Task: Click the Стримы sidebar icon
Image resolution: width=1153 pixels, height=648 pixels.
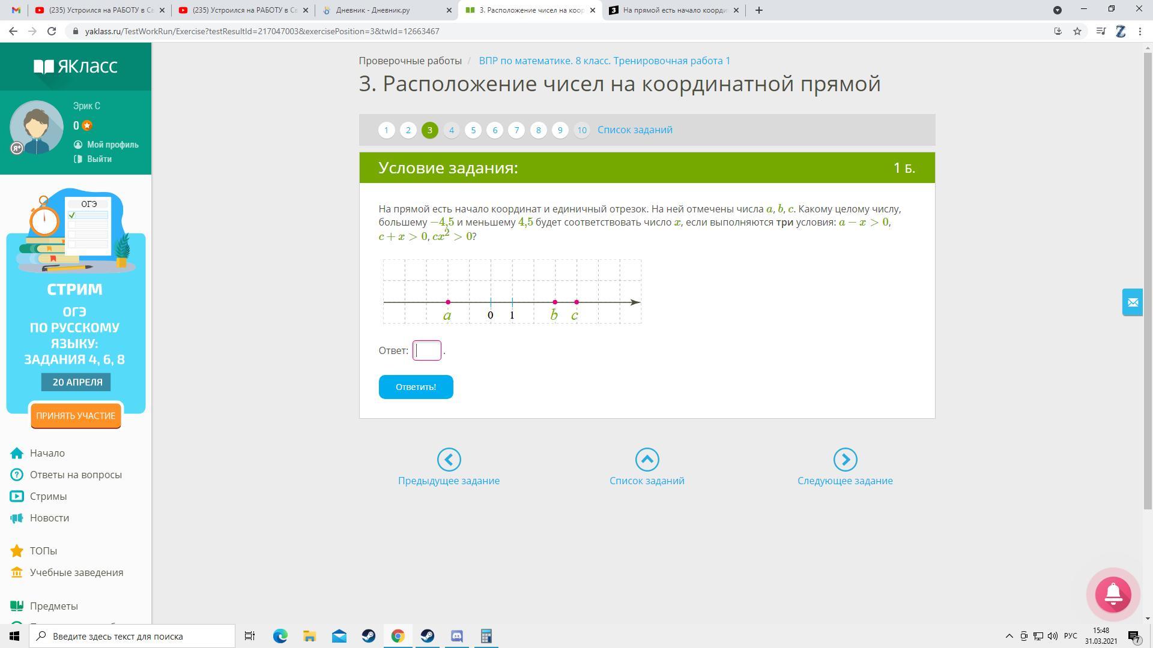Action: pyautogui.click(x=17, y=496)
